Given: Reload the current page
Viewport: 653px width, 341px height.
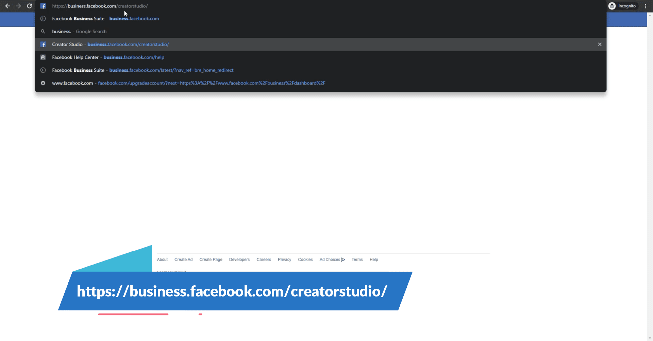Looking at the screenshot, I should [30, 6].
